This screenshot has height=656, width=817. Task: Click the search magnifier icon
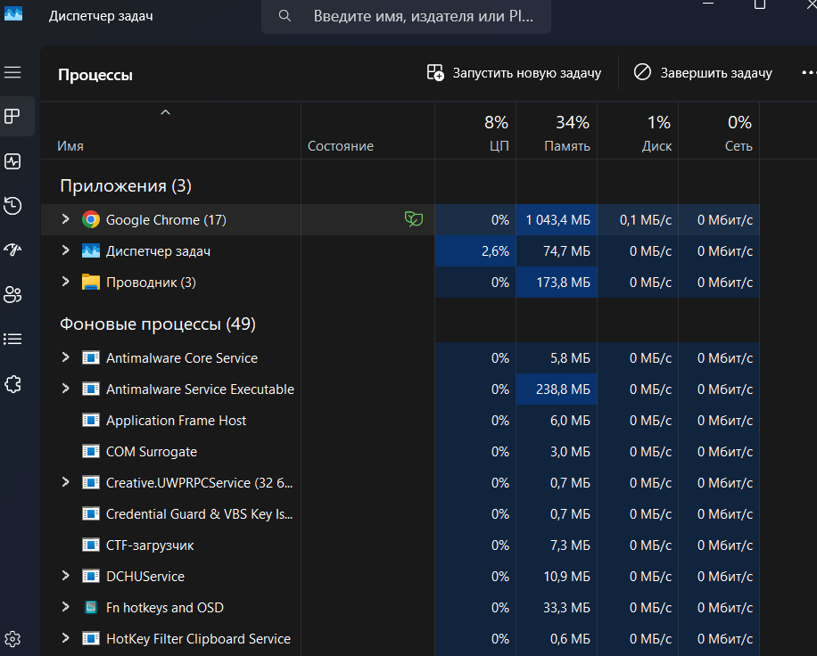[x=285, y=16]
